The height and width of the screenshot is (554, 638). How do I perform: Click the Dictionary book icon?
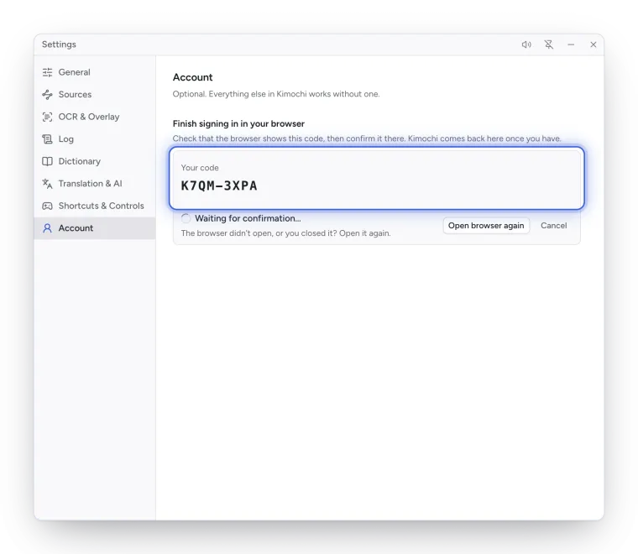[47, 161]
